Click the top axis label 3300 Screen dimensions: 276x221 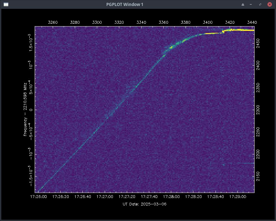click(x=97, y=22)
